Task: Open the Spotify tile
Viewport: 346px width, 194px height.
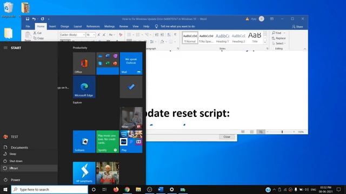Action: pyautogui.click(x=108, y=142)
